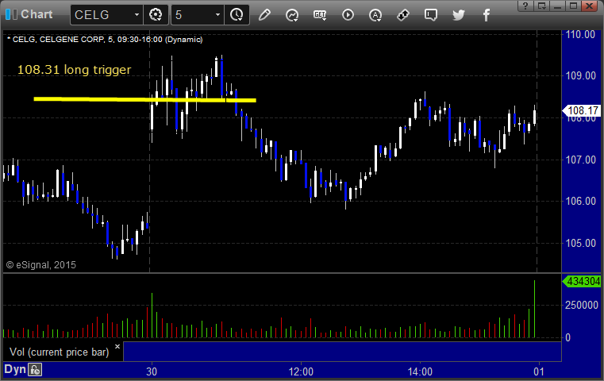Select the yellow horizontal trigger line
Viewport: 604px width, 381px height.
pos(144,100)
